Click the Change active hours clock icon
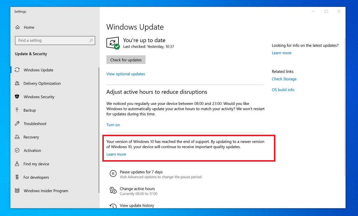358x216 pixels. [x=113, y=190]
